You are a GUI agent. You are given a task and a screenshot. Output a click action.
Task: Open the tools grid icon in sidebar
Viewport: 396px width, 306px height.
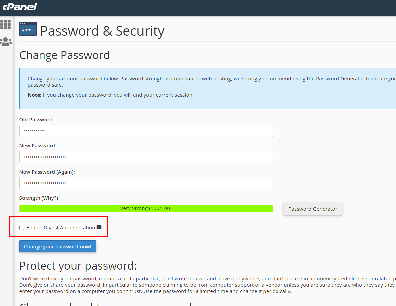click(6, 24)
